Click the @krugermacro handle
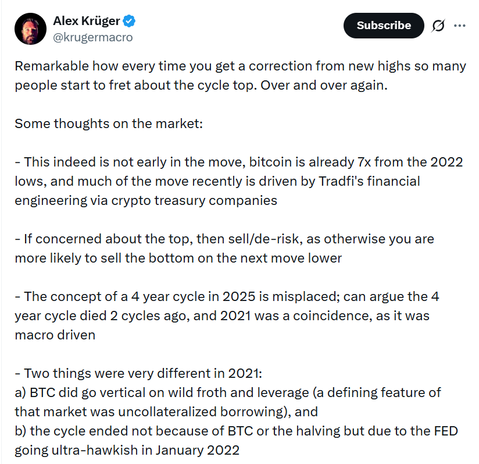 click(x=92, y=37)
